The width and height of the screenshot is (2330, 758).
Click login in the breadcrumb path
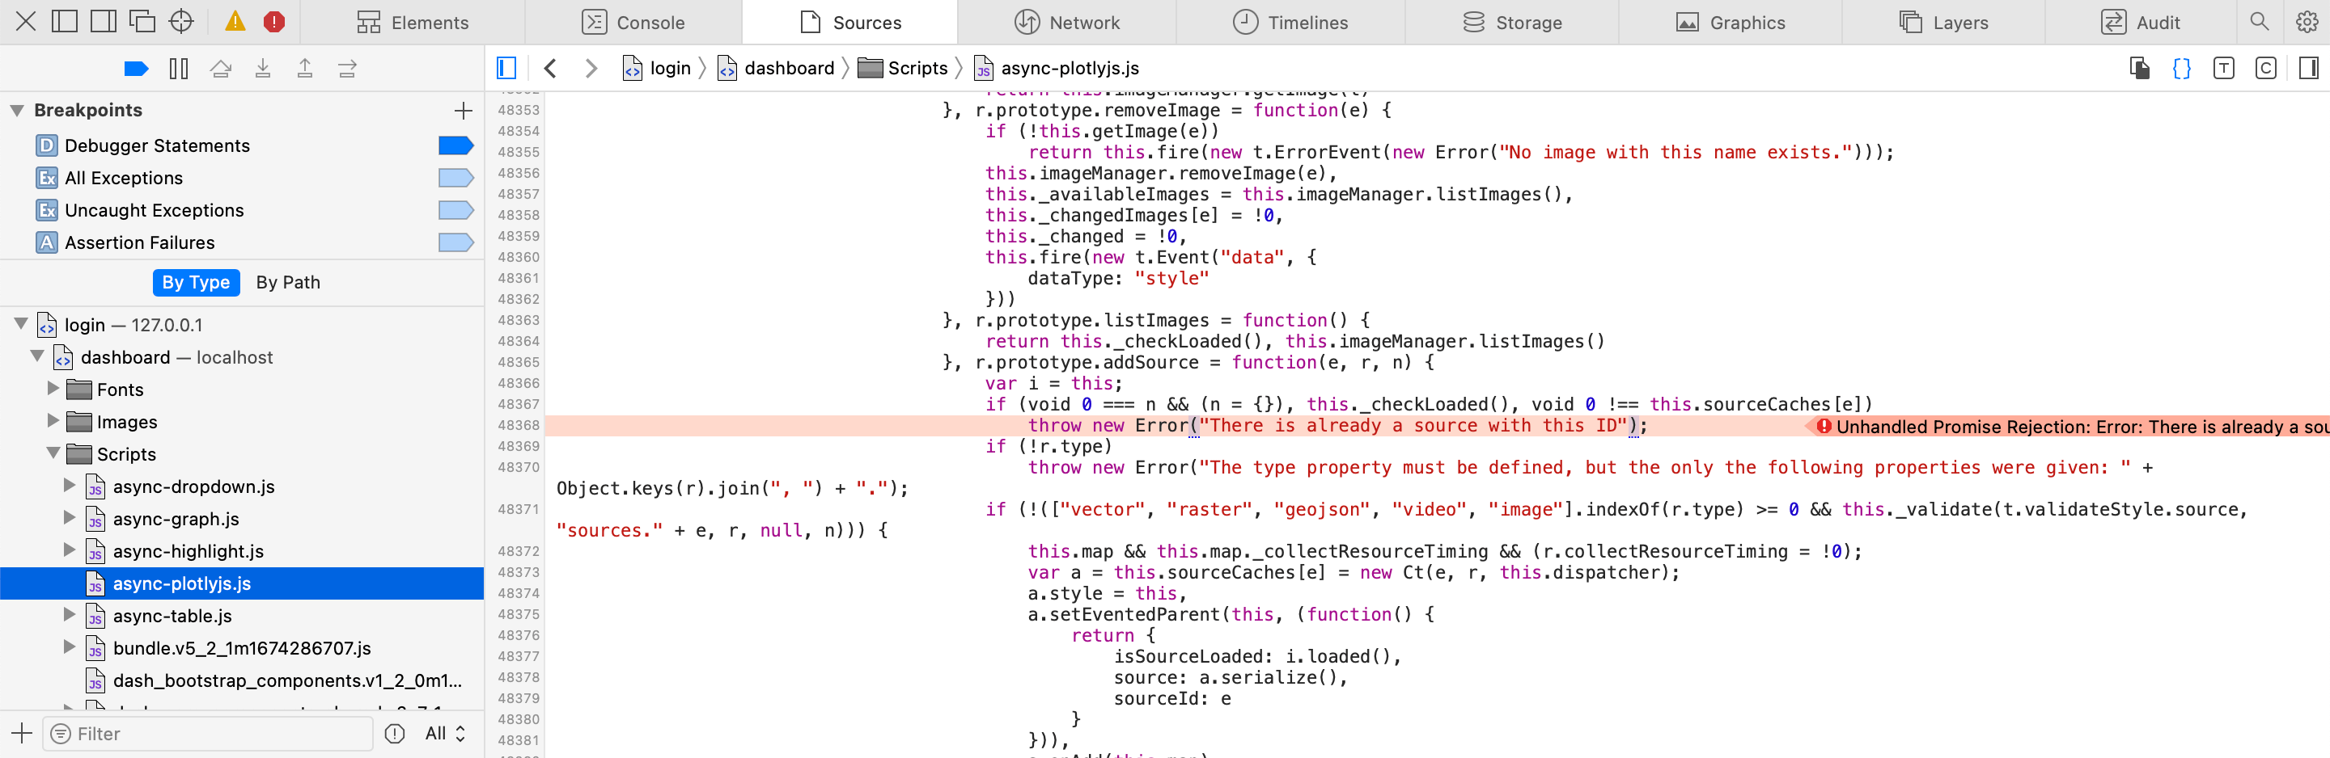[x=658, y=68]
